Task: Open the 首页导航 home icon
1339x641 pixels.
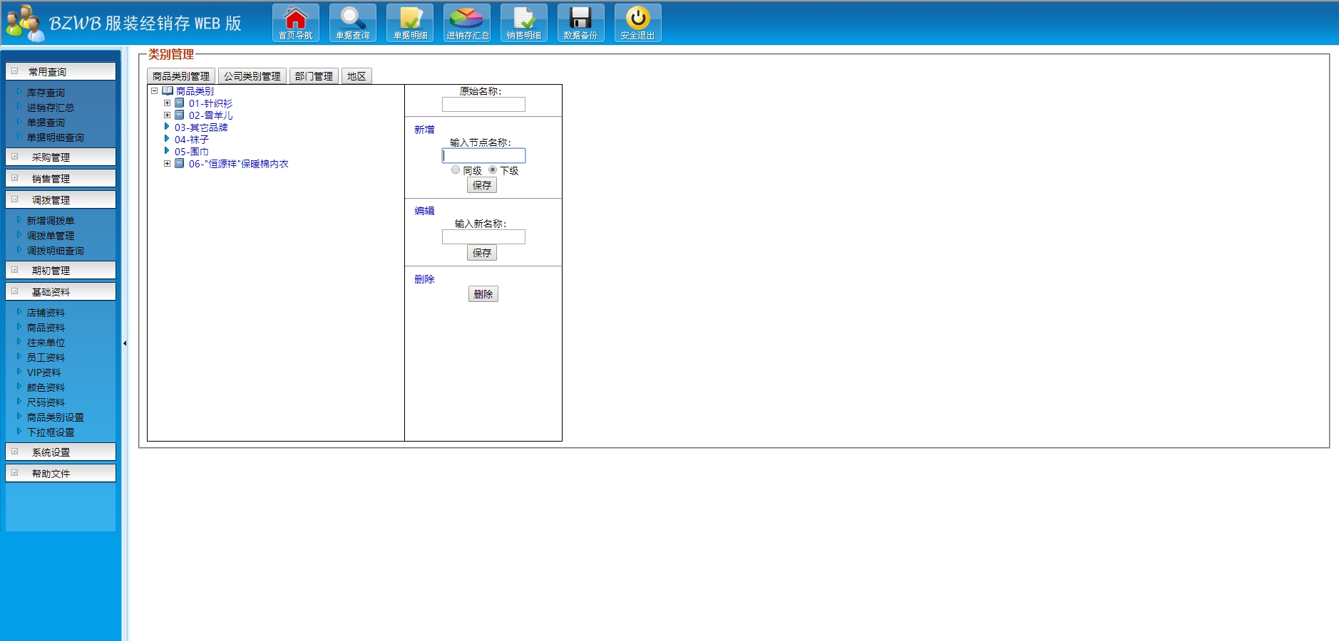Action: (x=296, y=23)
